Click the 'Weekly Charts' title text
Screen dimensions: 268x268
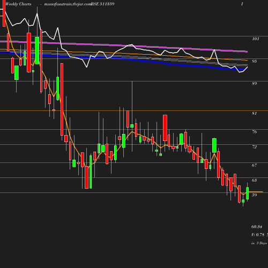tap(18, 4)
